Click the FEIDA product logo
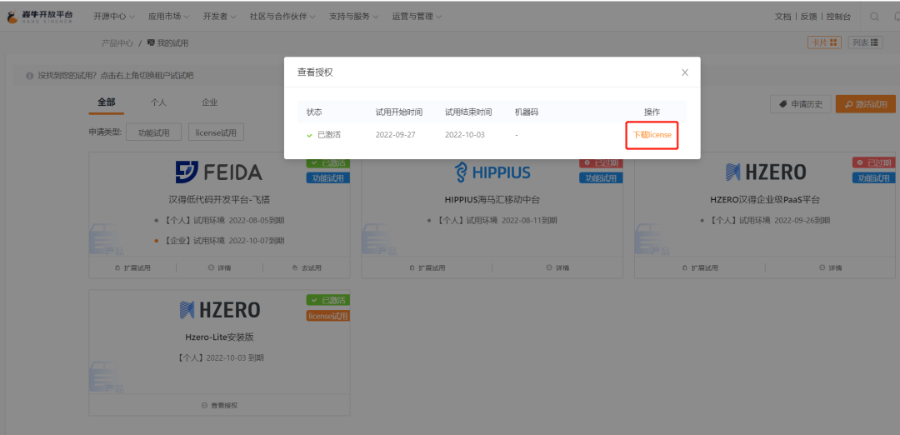 pyautogui.click(x=218, y=172)
